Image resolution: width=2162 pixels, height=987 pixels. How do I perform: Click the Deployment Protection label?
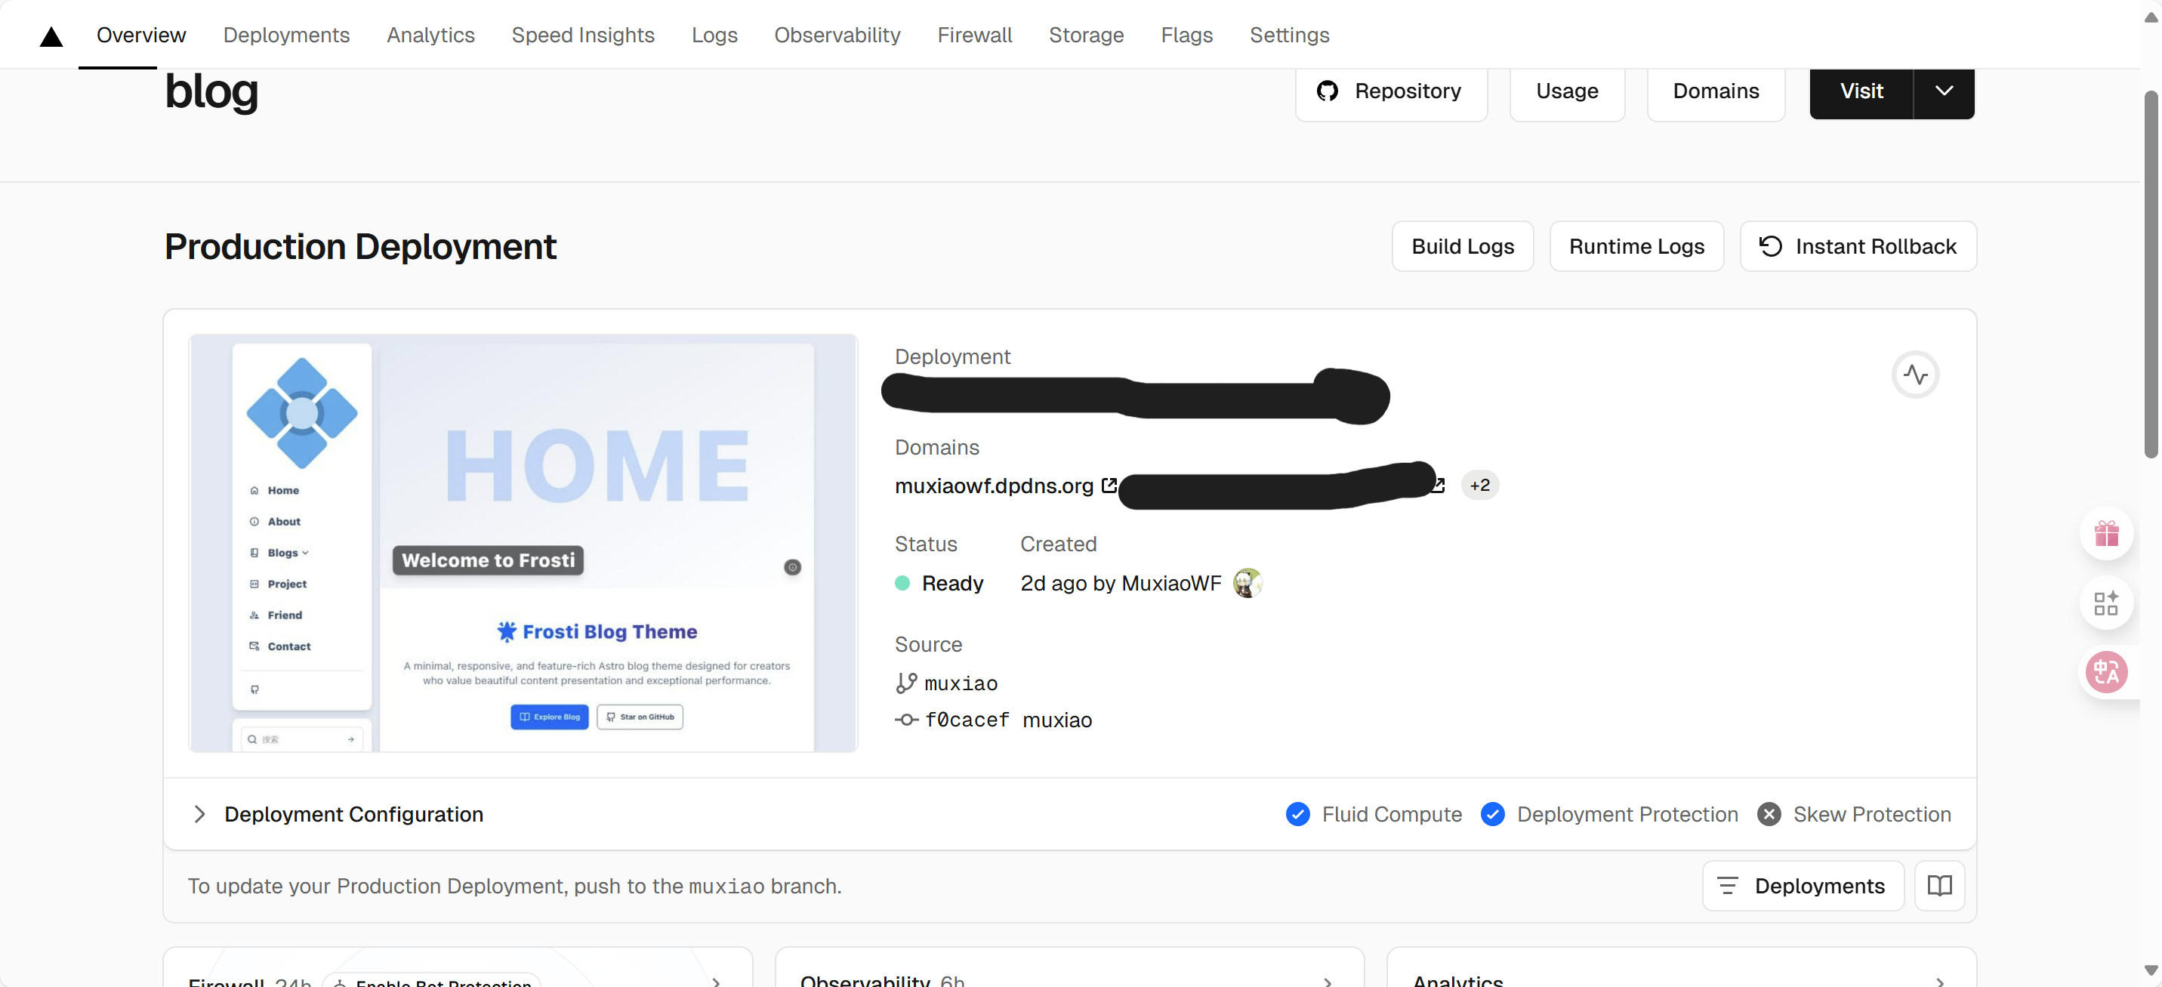(x=1627, y=814)
